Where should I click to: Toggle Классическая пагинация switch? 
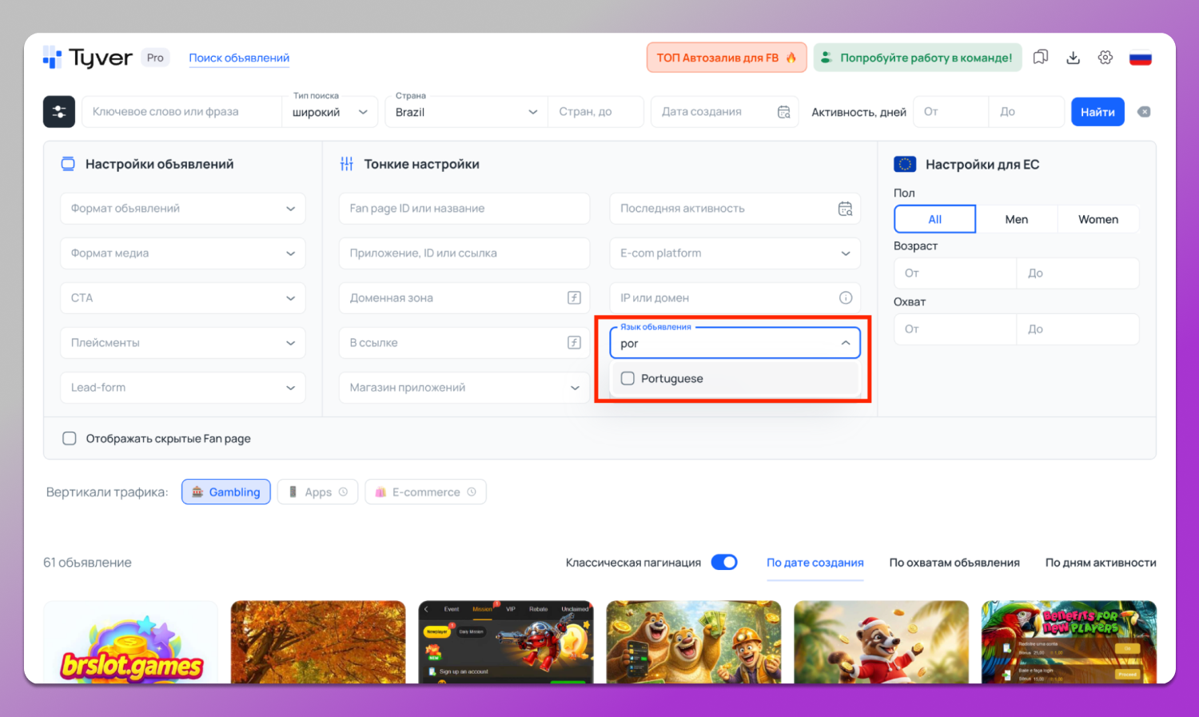tap(724, 563)
